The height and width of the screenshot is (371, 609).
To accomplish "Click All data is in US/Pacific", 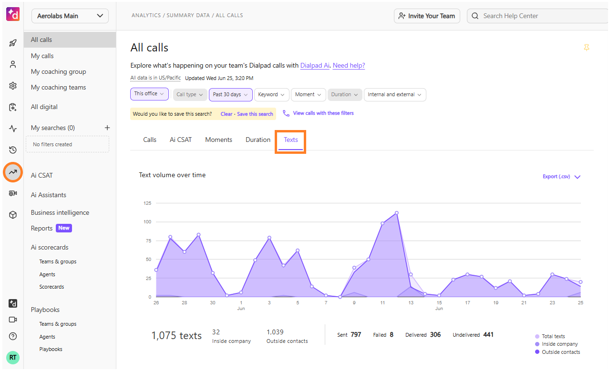I will [x=155, y=78].
